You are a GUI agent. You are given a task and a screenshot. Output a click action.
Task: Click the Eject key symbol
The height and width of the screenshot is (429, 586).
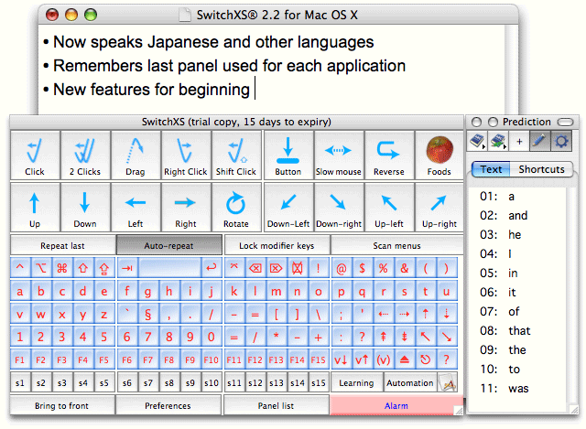(x=405, y=359)
